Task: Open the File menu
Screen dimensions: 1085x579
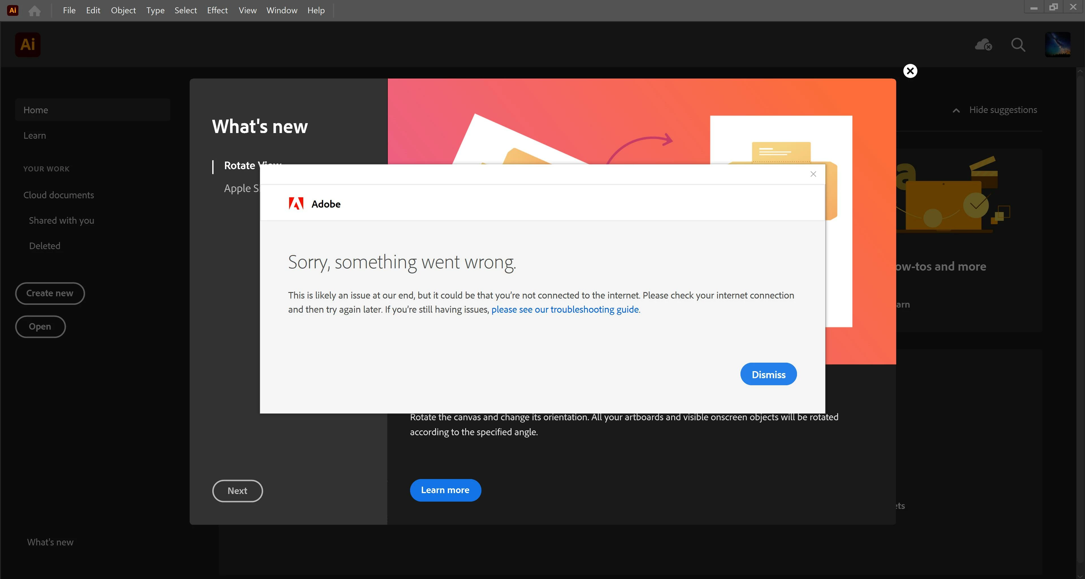Action: point(69,10)
